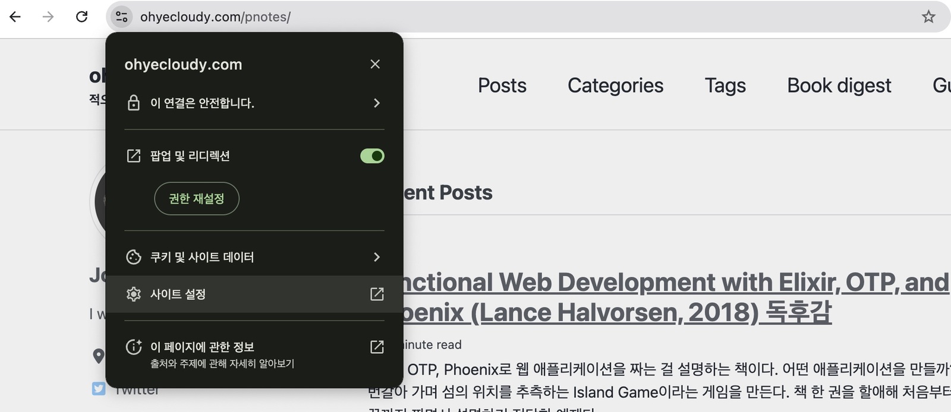Expand the 쿠키 및 사이트 데이터 chevron
Viewport: 951px width, 412px height.
[376, 257]
